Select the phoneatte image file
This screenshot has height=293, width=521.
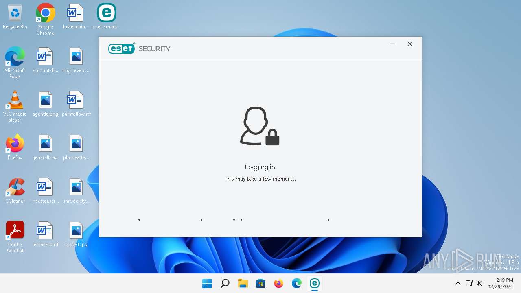[x=76, y=147]
